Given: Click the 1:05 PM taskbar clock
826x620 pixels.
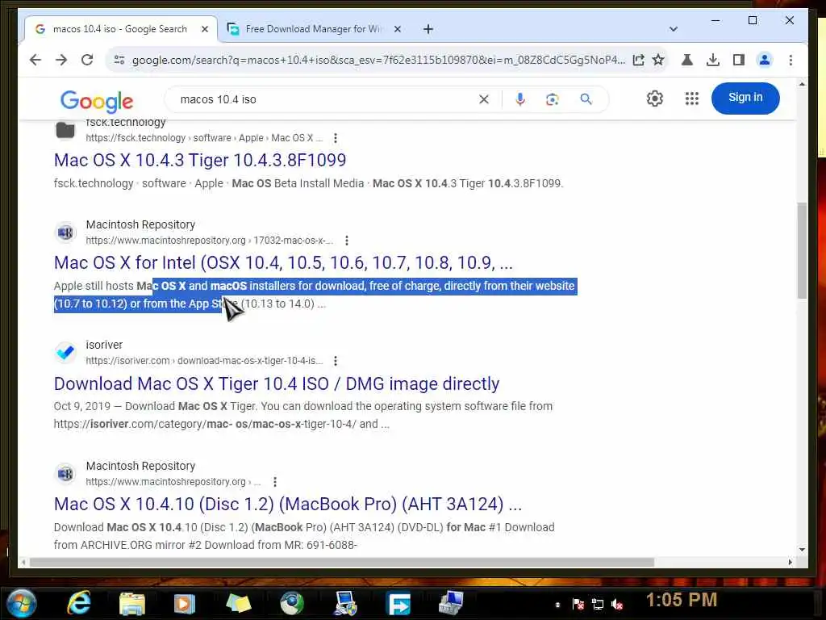Looking at the screenshot, I should [x=682, y=600].
